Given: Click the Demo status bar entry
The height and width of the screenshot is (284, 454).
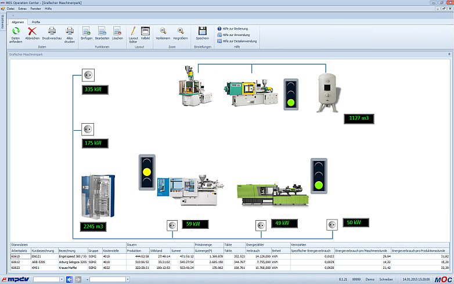Looking at the screenshot, I should click(370, 279).
